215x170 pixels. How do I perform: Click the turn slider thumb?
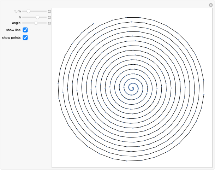click(29, 11)
